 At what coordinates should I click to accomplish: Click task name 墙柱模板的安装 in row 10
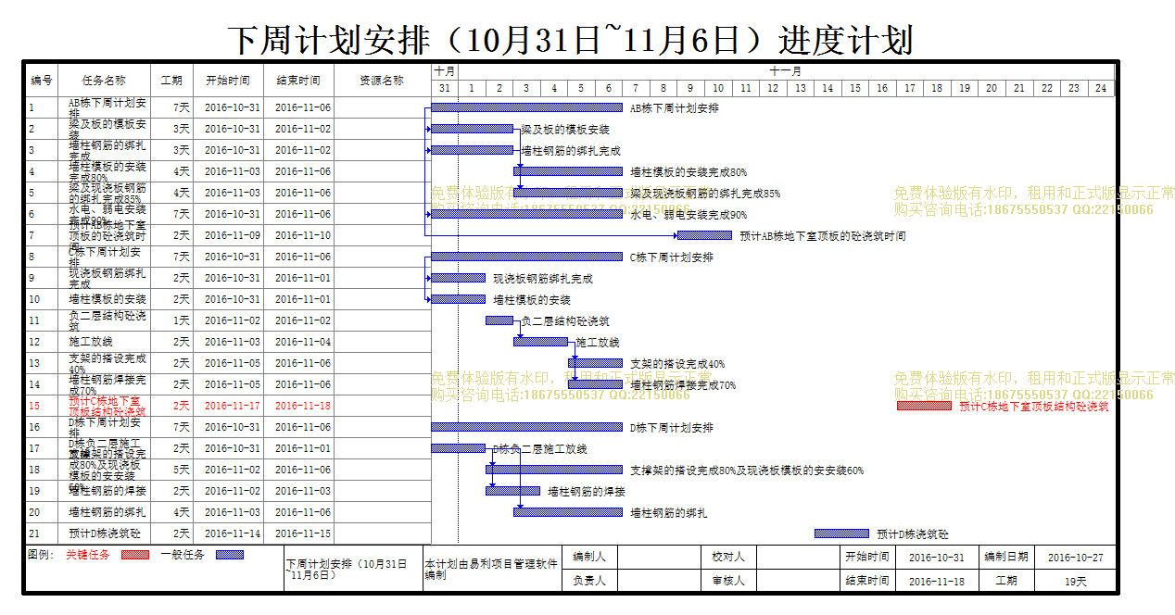[x=107, y=299]
